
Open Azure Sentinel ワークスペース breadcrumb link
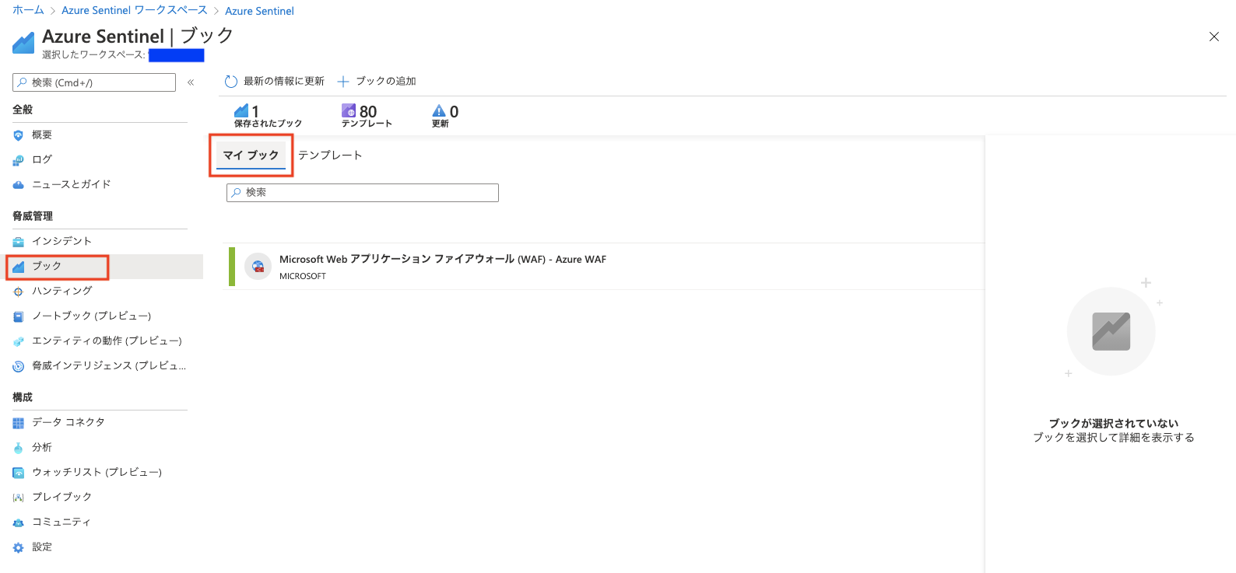click(x=135, y=10)
